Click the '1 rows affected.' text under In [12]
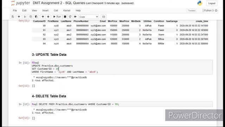The height and width of the screenshot is (127, 225). [x=43, y=80]
